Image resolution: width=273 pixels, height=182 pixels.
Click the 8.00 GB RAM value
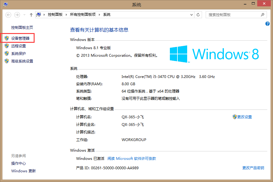pyautogui.click(x=128, y=84)
